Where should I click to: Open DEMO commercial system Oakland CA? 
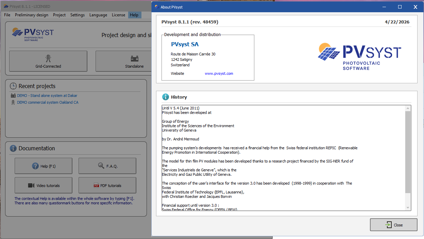coord(48,102)
